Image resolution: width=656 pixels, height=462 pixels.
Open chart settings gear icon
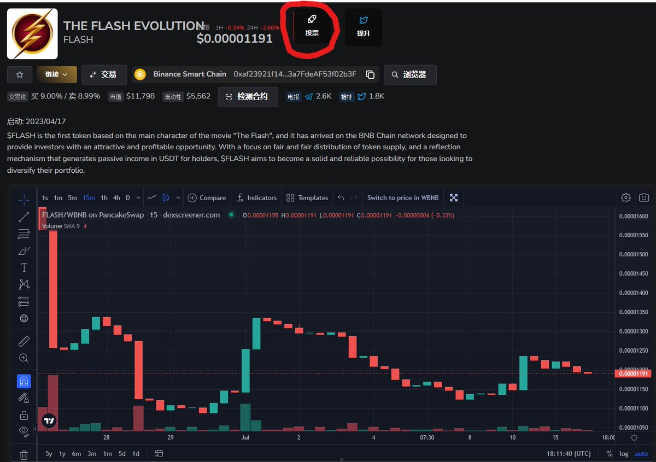tap(626, 198)
